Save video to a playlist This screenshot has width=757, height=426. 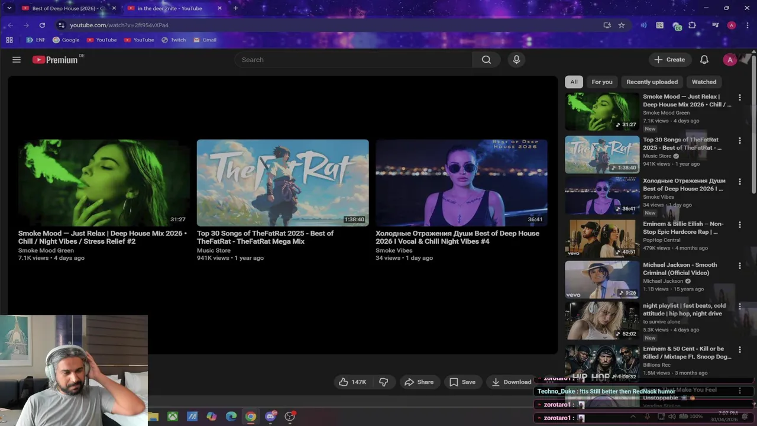tap(462, 382)
